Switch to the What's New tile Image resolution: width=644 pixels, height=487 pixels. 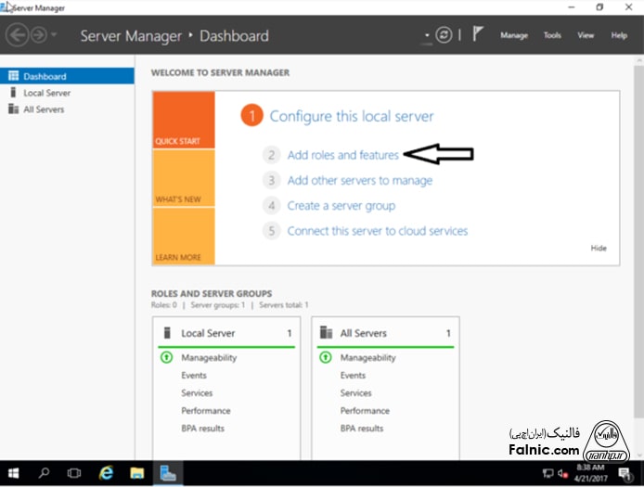(183, 179)
